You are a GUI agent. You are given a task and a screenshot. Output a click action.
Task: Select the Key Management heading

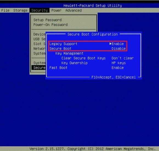pyautogui.click(x=69, y=53)
